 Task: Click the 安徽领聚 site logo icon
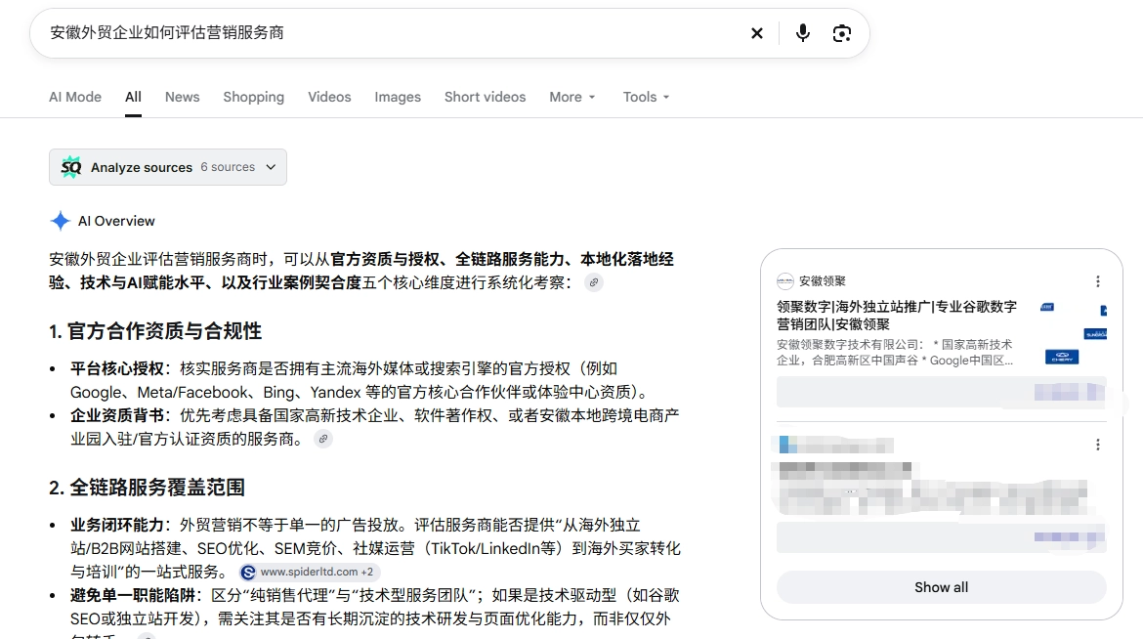(x=785, y=280)
